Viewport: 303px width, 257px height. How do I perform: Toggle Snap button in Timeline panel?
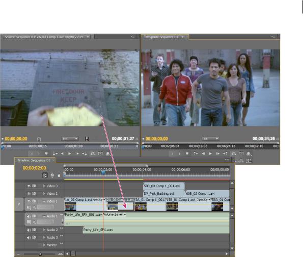pyautogui.click(x=45, y=175)
